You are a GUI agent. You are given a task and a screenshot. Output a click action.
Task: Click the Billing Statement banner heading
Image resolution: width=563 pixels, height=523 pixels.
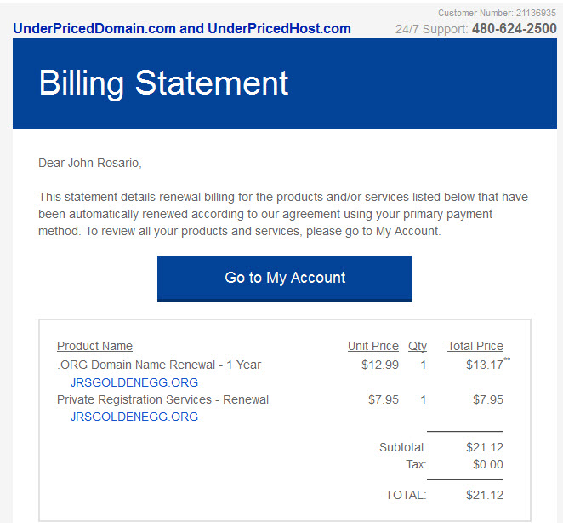click(x=163, y=83)
